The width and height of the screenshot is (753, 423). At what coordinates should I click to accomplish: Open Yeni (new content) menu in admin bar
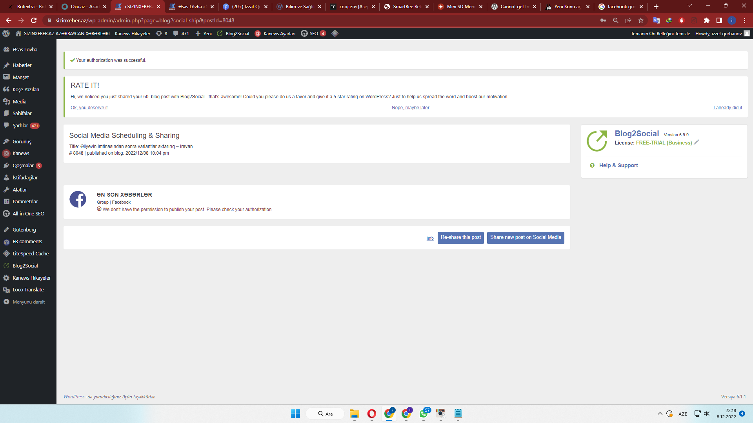(204, 33)
